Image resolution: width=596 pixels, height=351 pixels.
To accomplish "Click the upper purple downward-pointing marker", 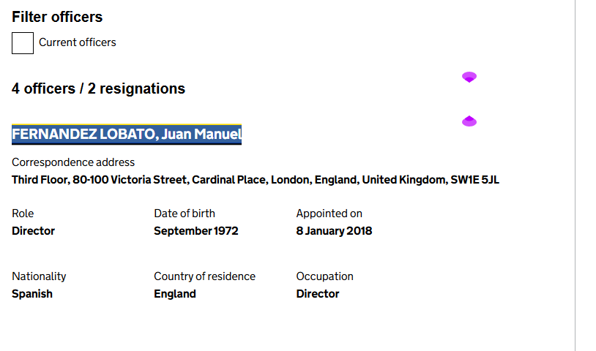I will coord(469,77).
